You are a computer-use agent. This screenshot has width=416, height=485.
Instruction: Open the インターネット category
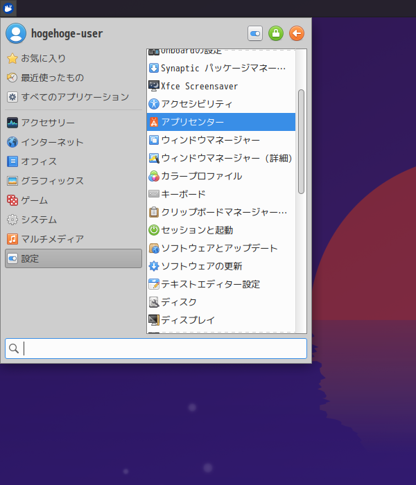coord(73,142)
